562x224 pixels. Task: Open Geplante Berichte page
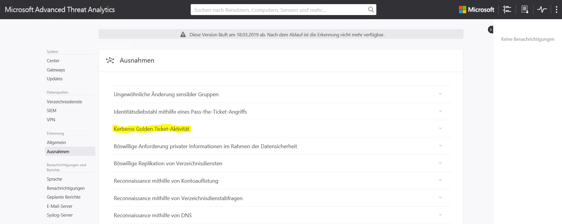pyautogui.click(x=63, y=197)
